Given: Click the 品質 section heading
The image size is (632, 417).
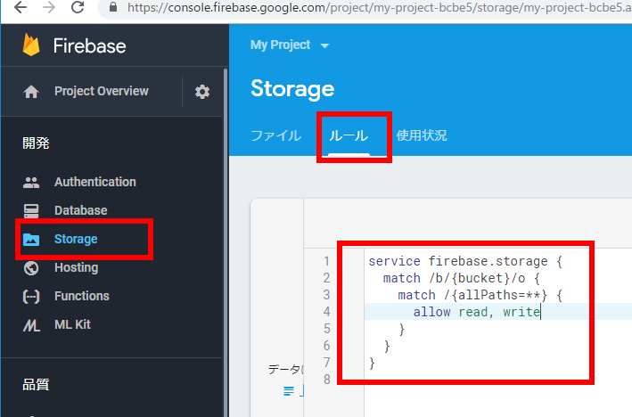Looking at the screenshot, I should (36, 385).
